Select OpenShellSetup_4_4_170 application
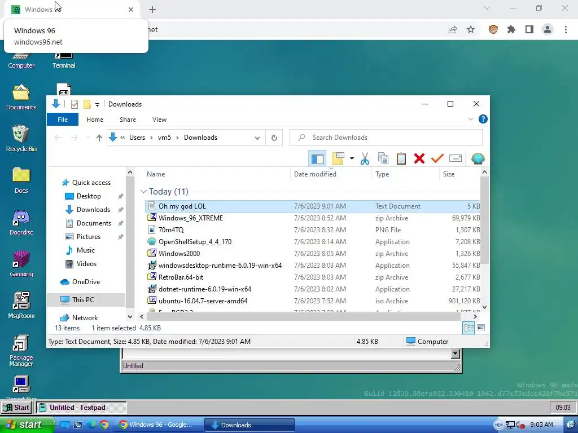Image resolution: width=578 pixels, height=433 pixels. [313, 241]
